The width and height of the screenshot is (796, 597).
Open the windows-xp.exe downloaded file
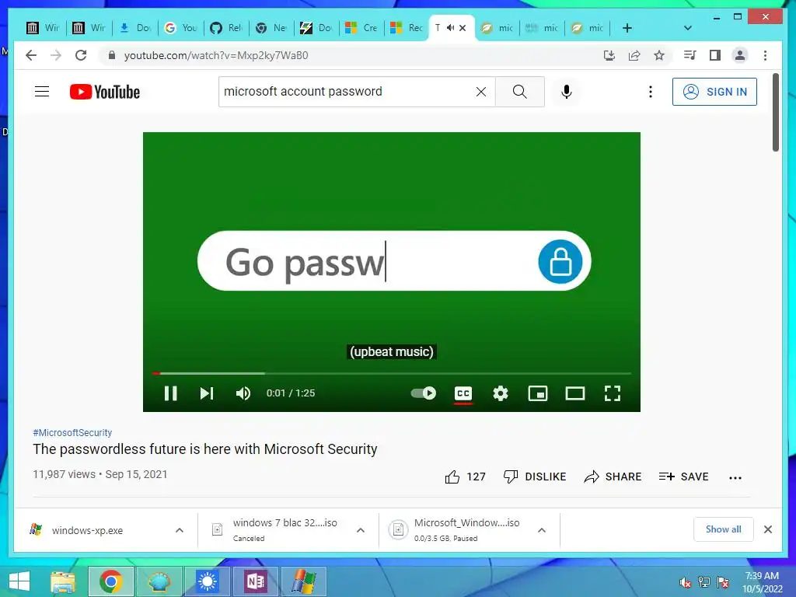click(x=87, y=530)
